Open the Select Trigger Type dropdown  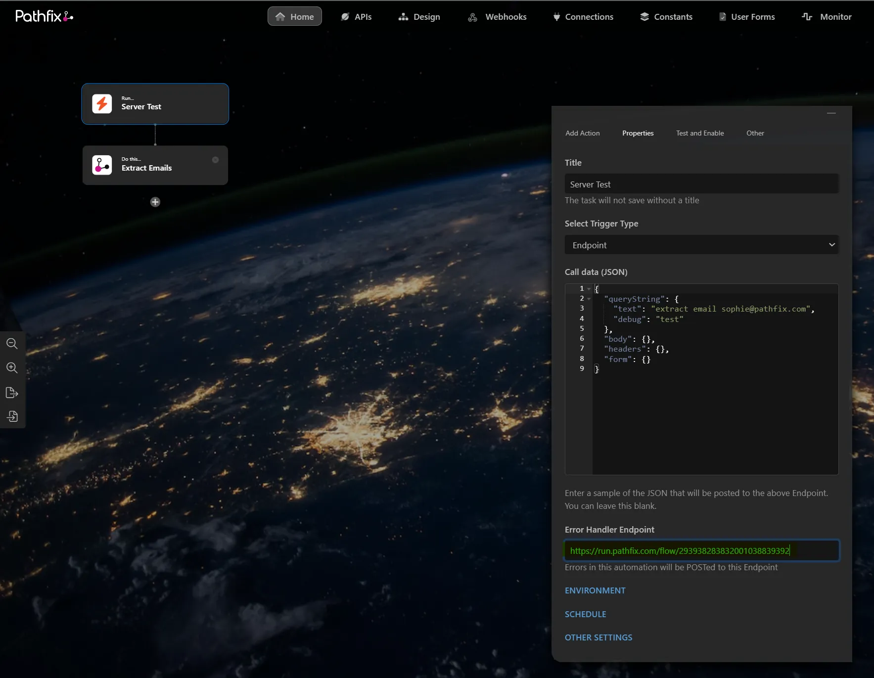click(x=701, y=245)
